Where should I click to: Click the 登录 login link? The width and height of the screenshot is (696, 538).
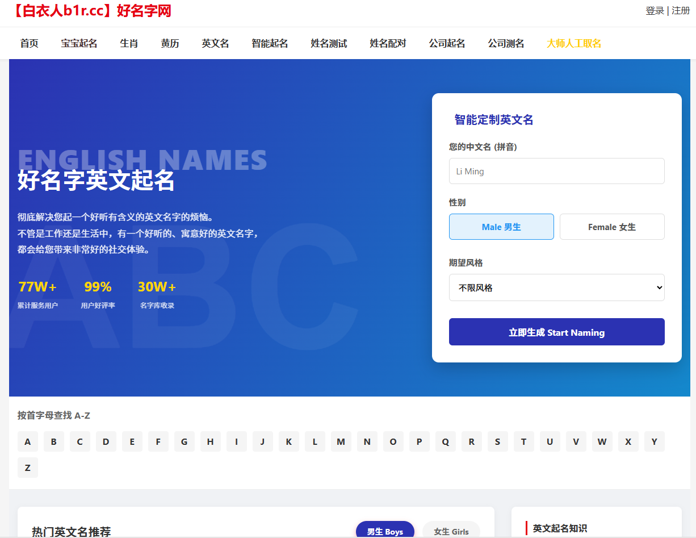click(655, 10)
